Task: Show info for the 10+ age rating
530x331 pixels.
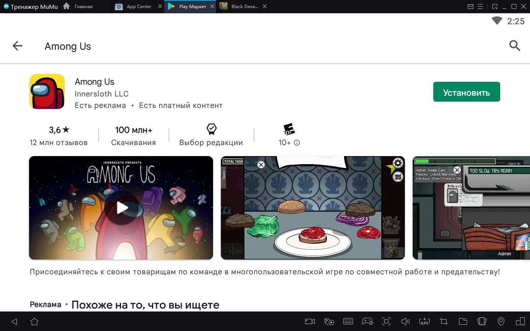Action: (297, 143)
